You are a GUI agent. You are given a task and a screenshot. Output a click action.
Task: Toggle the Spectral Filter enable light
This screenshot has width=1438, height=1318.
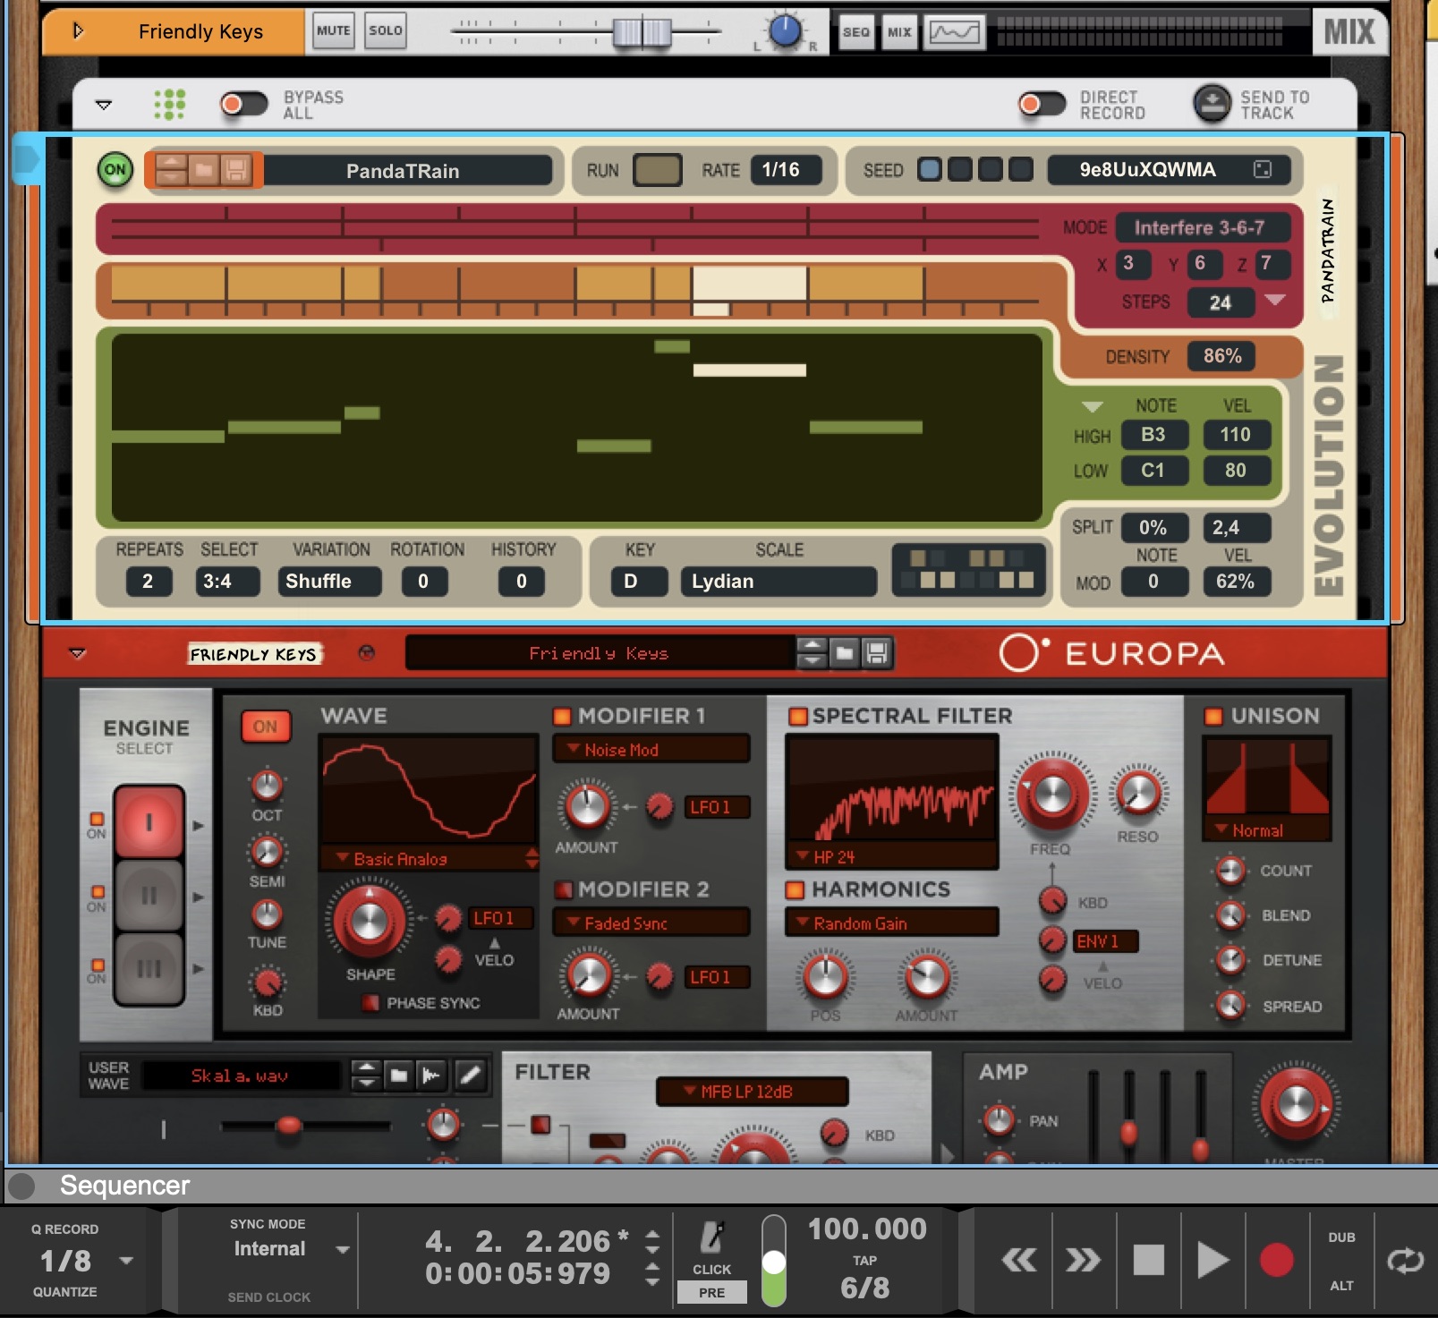(798, 716)
